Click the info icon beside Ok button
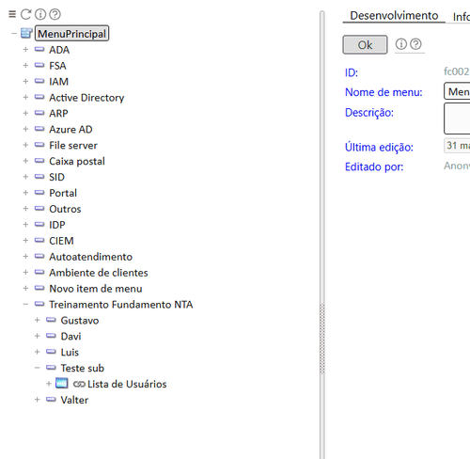Image resolution: width=470 pixels, height=459 pixels. pyautogui.click(x=401, y=44)
